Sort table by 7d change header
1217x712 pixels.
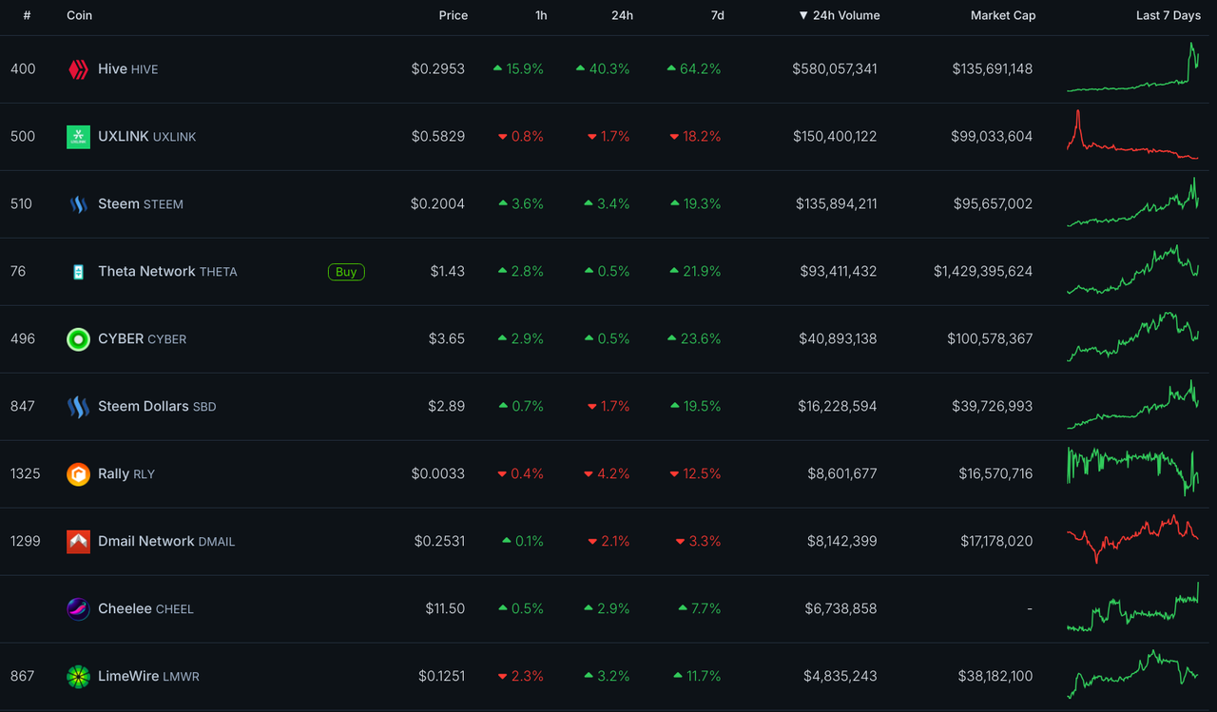[x=717, y=15]
